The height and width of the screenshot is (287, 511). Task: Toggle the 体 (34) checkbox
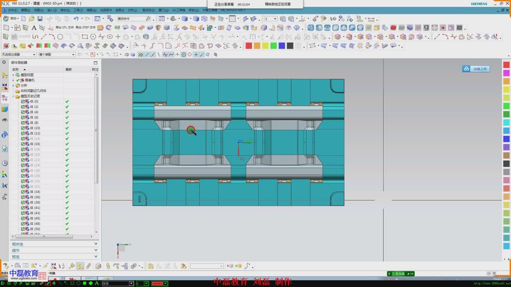(x=23, y=192)
